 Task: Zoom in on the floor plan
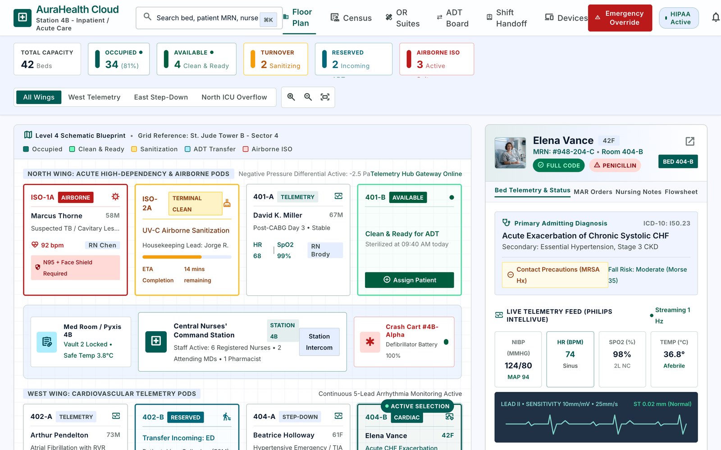click(x=291, y=97)
